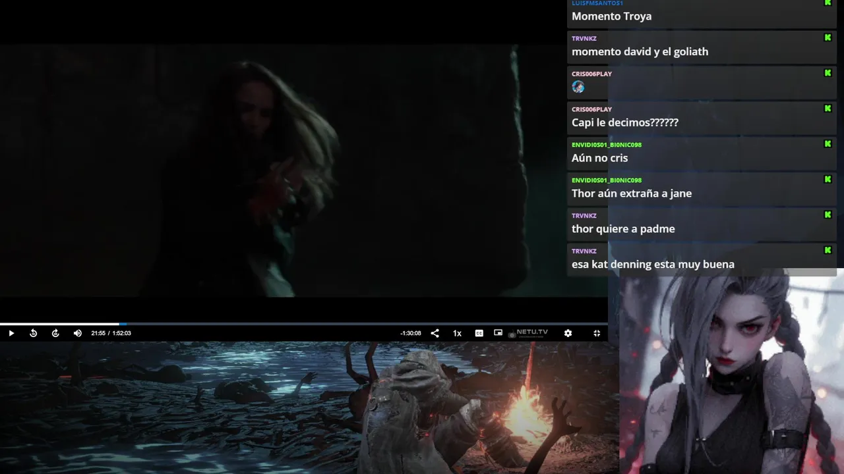Image resolution: width=844 pixels, height=474 pixels.
Task: Click the chat message "Thor aún extraña a jane"
Action: point(632,194)
